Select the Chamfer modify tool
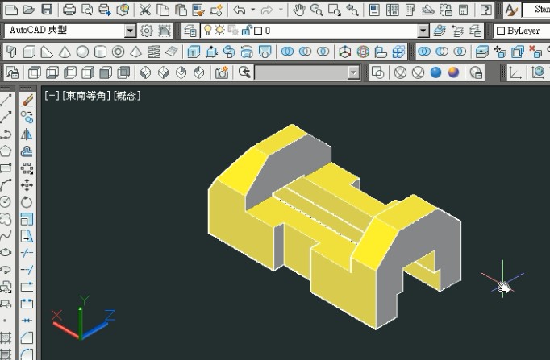Screen dimensions: 550x360 pyautogui.click(x=27, y=337)
